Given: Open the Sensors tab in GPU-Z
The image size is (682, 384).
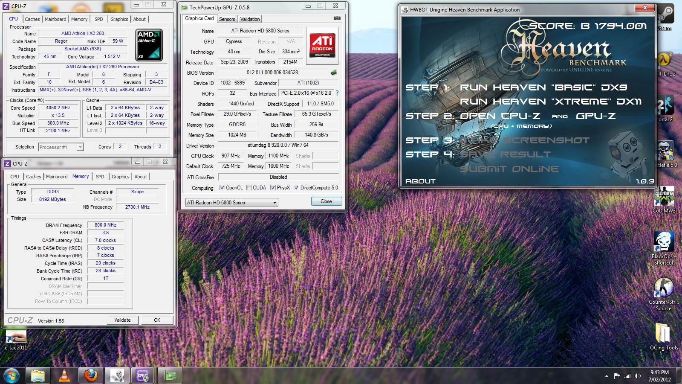Looking at the screenshot, I should [227, 19].
